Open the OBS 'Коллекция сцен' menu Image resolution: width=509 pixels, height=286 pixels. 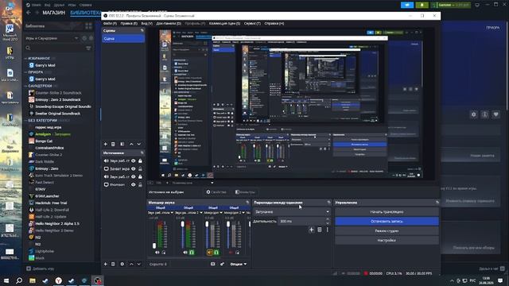tap(224, 23)
